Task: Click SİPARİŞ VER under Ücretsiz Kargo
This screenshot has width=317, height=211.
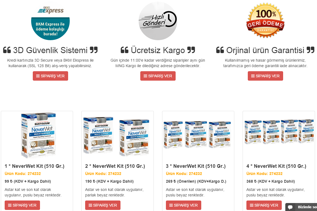Action: (158, 76)
